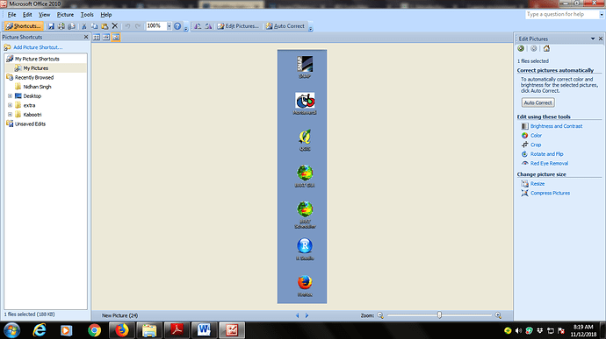
Task: Open Brightness and Contrast tool link
Action: (x=556, y=126)
